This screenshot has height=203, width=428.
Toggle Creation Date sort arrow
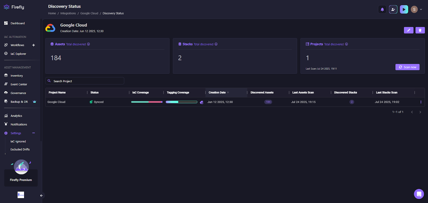[228, 92]
